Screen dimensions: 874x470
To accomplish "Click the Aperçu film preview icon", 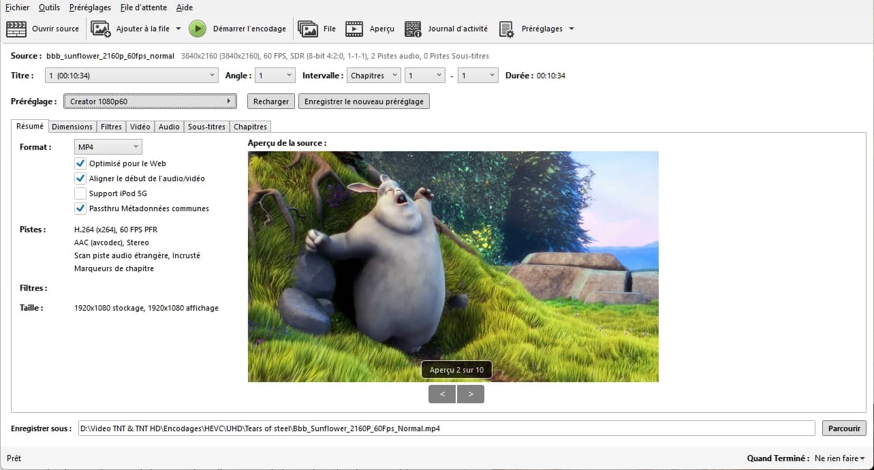I will pos(354,29).
